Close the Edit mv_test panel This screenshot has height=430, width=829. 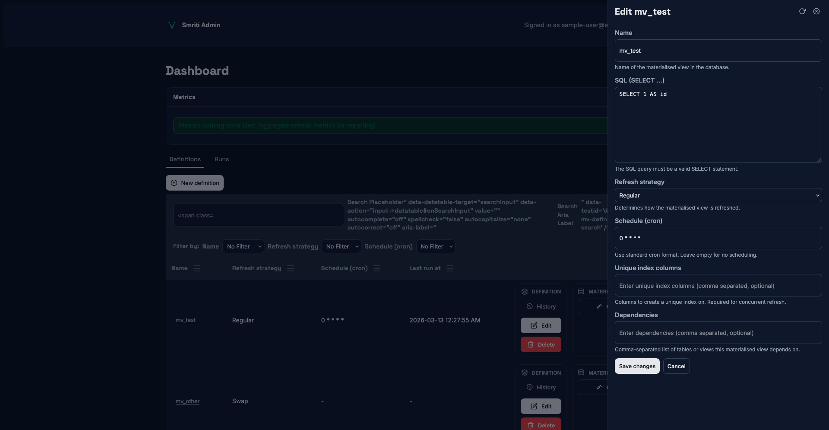click(x=816, y=12)
